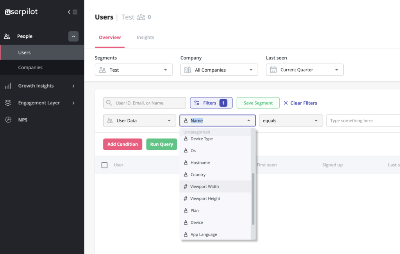Toggle the select-all checkbox in the user table header
This screenshot has width=400, height=254.
[104, 165]
